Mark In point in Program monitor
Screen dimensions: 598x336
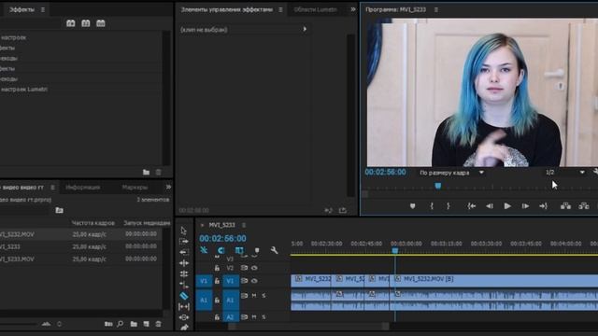point(432,206)
